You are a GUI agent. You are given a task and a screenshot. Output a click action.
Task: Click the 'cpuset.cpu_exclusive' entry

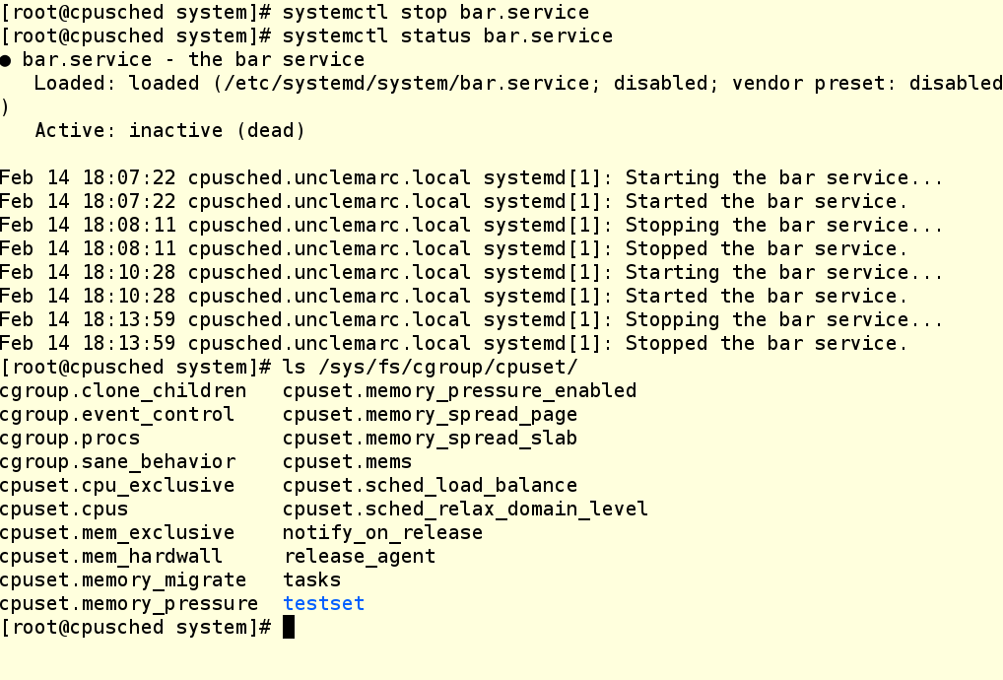pos(117,486)
